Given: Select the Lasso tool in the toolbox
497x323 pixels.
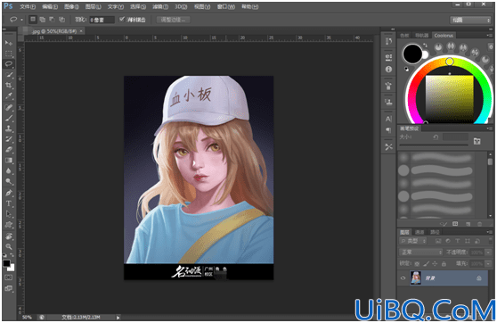Looking at the screenshot, I should tap(9, 63).
